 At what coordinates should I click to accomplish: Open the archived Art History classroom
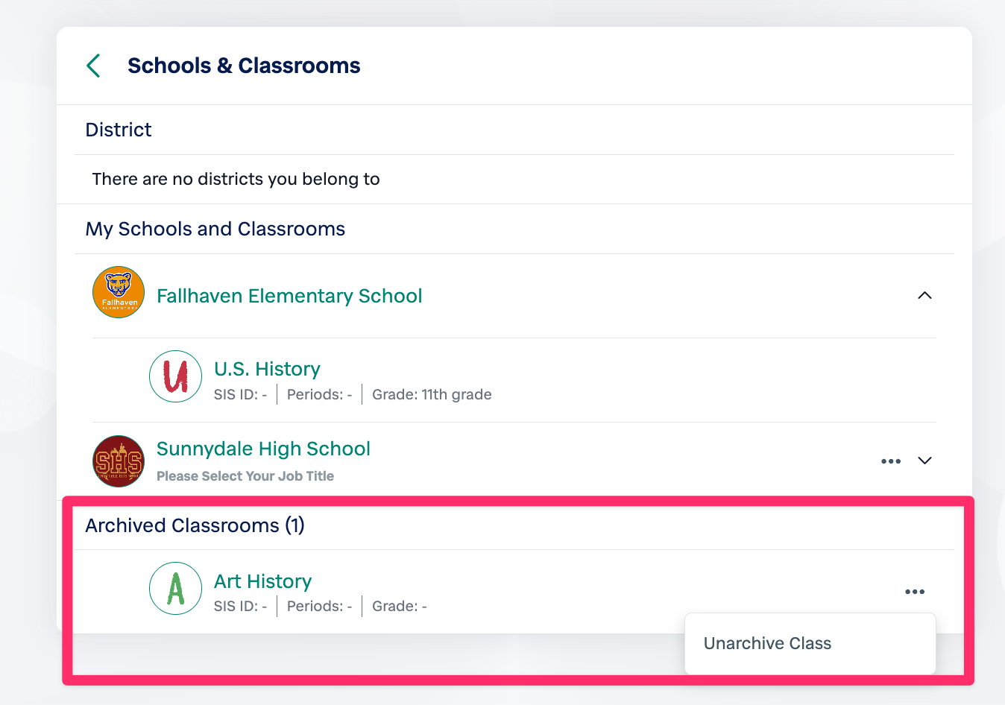[x=262, y=581]
